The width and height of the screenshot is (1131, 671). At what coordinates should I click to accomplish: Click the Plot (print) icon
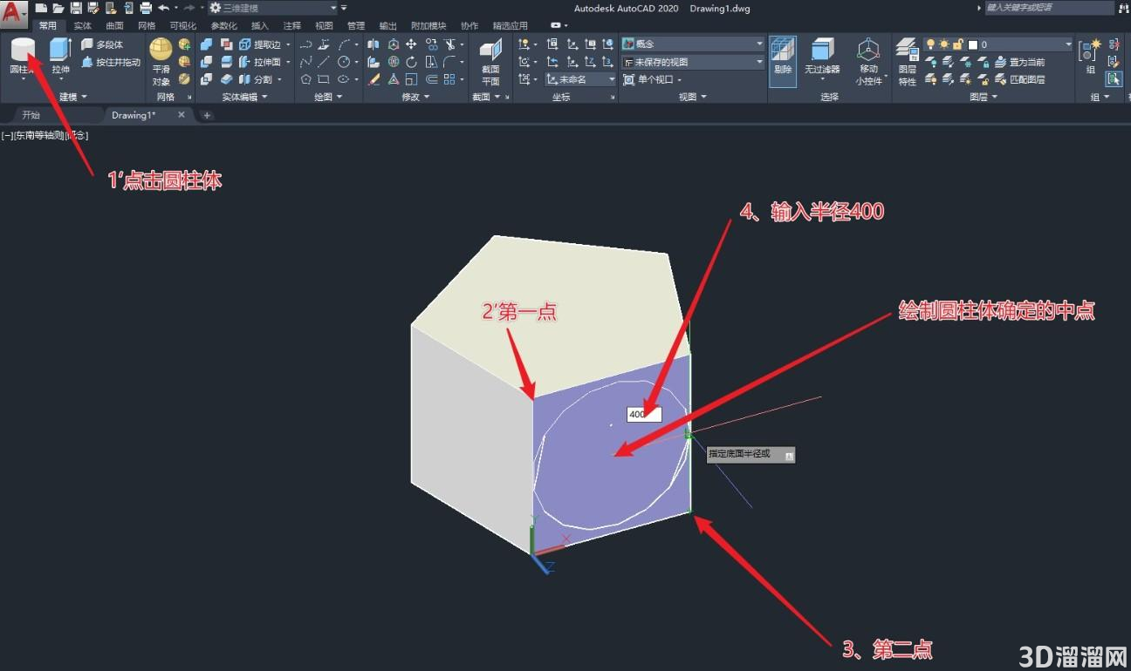point(145,8)
